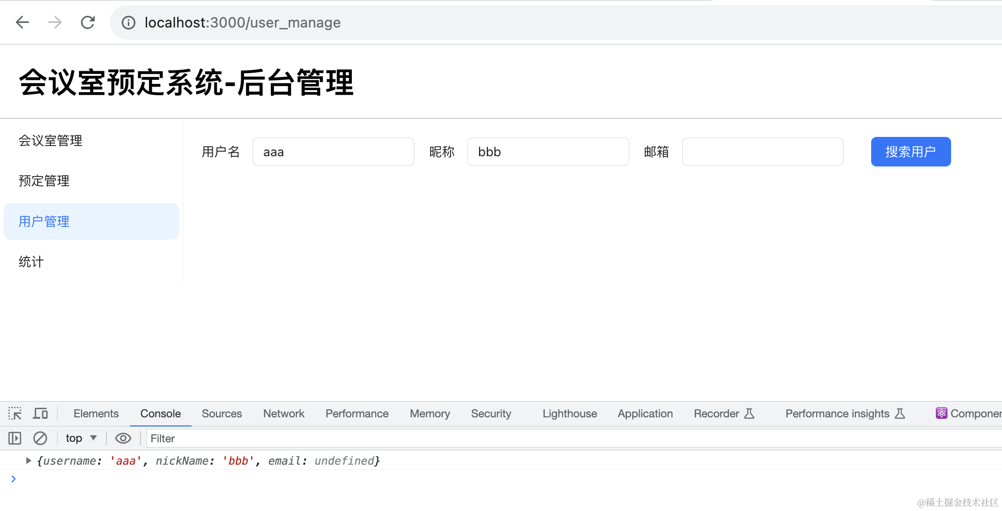
Task: Expand the logged username object in console
Action: 29,461
